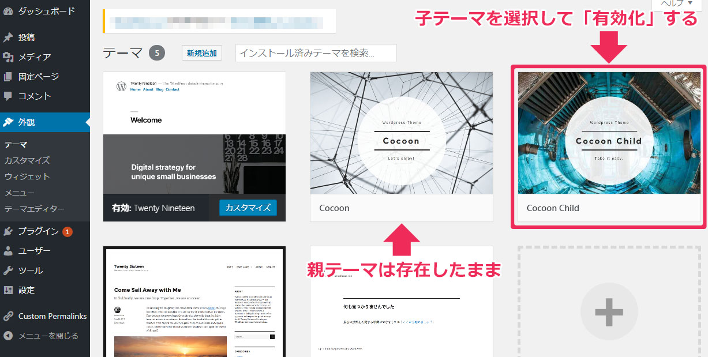Image resolution: width=708 pixels, height=357 pixels.
Task: Click the plus tile to add new theme
Action: (609, 311)
